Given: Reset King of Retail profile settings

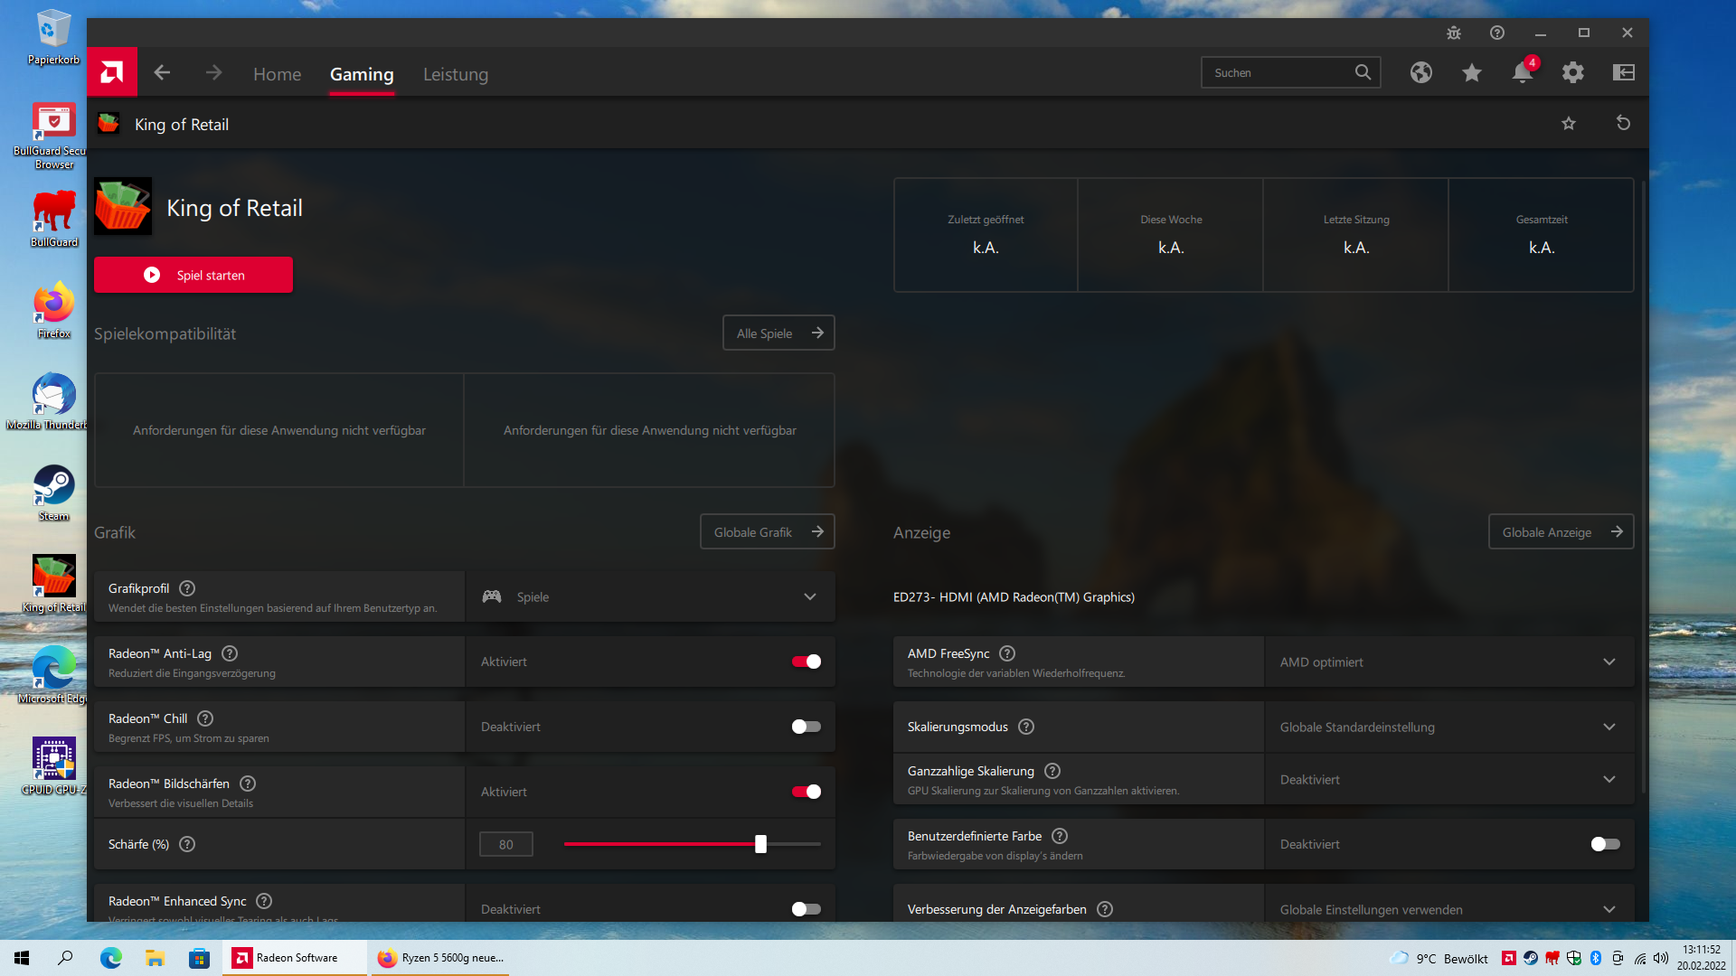Looking at the screenshot, I should pyautogui.click(x=1623, y=124).
